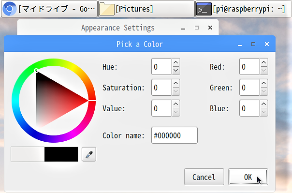
Task: Maximize the Pick a Color dialog
Action: coord(253,44)
